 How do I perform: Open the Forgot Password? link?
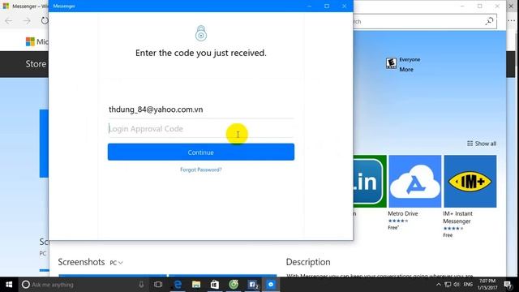click(x=200, y=170)
